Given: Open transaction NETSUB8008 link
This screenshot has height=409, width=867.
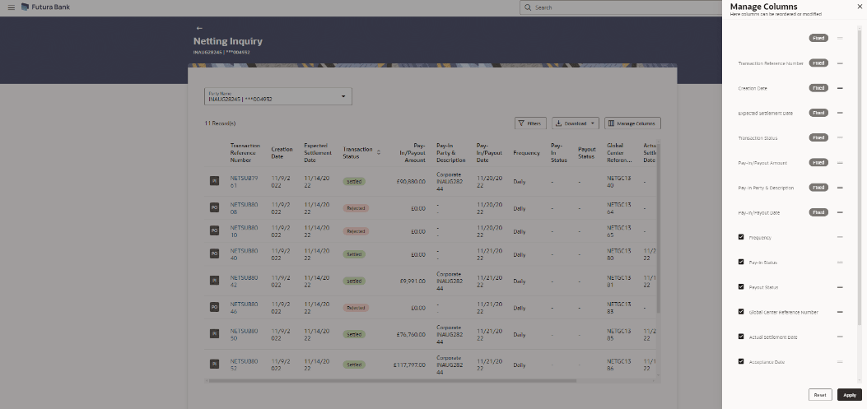Looking at the screenshot, I should (244, 208).
